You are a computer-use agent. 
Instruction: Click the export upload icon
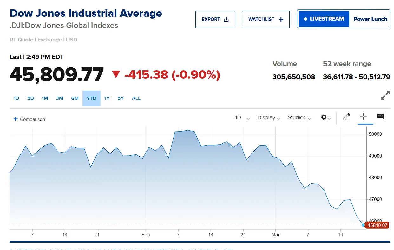(226, 19)
